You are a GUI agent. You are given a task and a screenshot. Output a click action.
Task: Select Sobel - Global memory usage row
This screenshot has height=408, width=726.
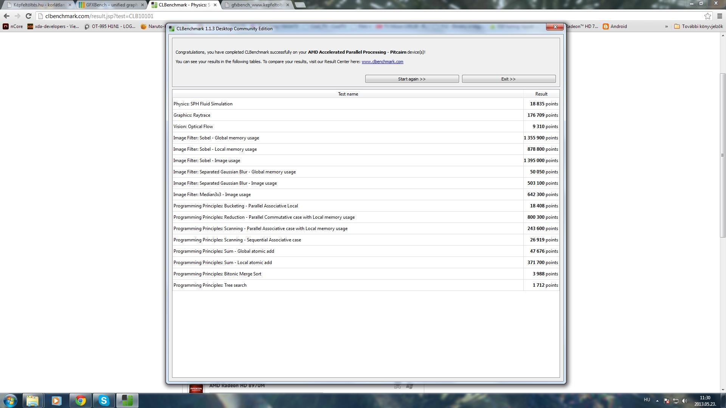(x=366, y=138)
